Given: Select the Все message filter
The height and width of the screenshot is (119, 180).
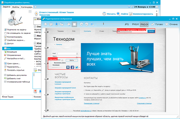Looking at the screenshot, I should tap(17, 48).
